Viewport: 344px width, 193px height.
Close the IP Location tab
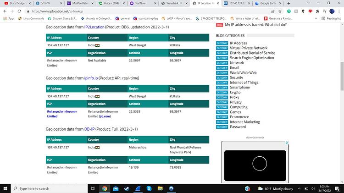pos(218,3)
